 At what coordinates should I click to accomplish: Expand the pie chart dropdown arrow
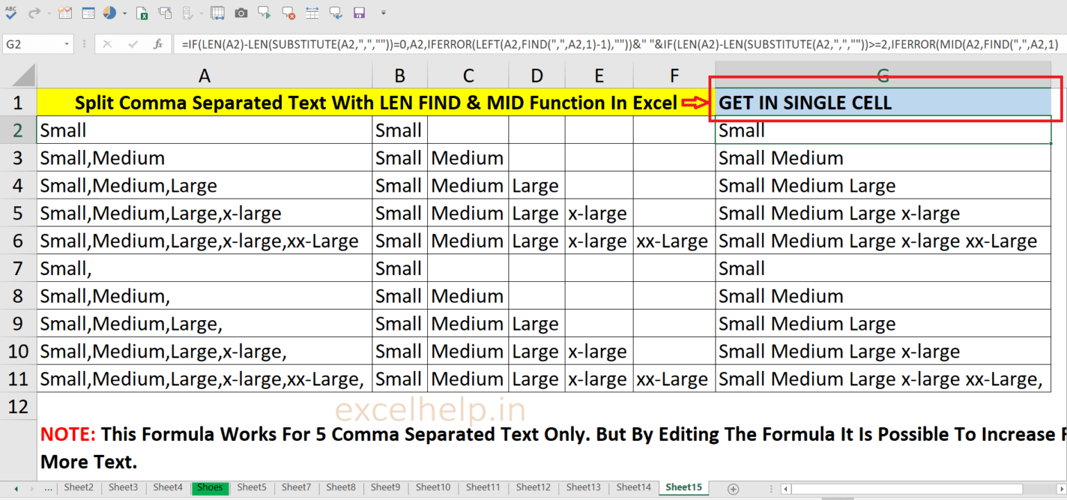(125, 13)
